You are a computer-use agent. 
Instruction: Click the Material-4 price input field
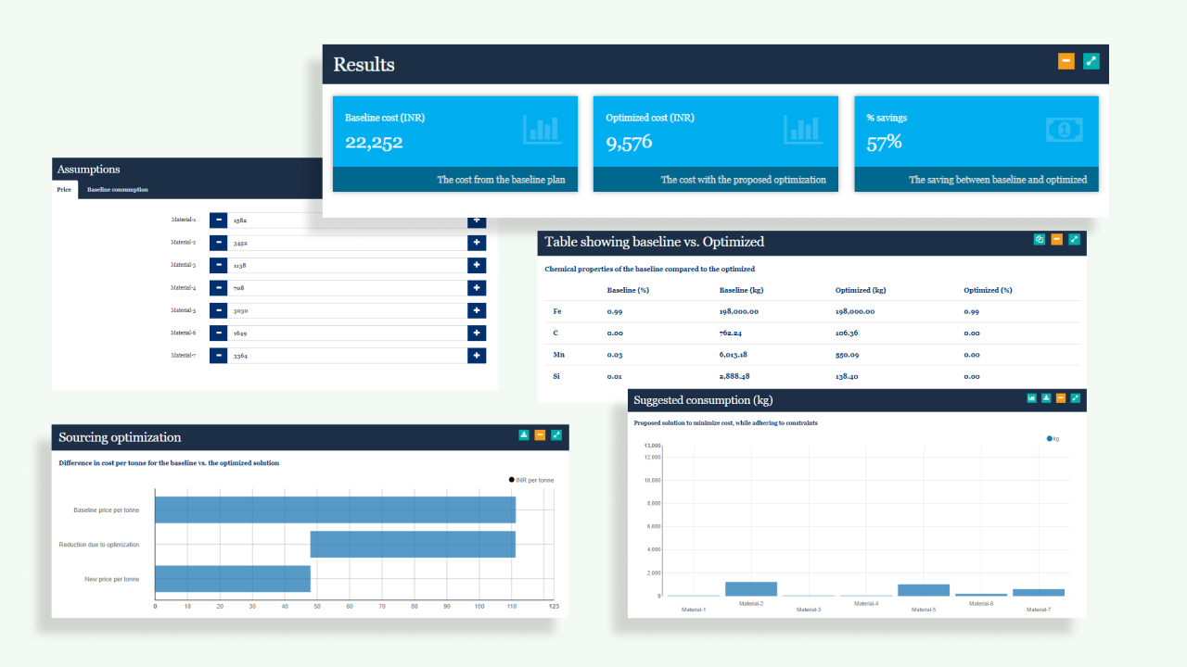click(x=348, y=288)
